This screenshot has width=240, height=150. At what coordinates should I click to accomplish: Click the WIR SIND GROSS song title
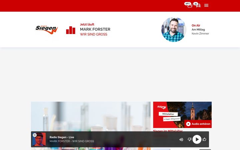coord(94,34)
